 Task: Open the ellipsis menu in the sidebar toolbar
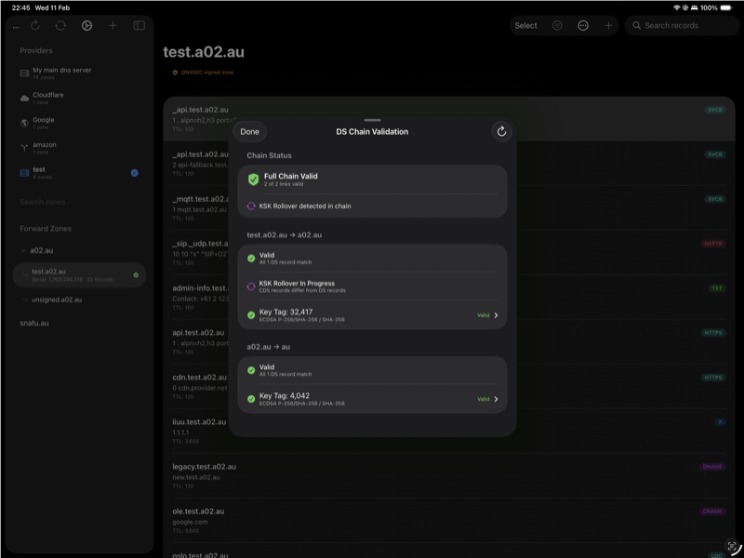15,26
